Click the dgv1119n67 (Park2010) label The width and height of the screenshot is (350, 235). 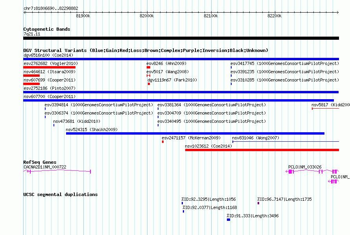pyautogui.click(x=172, y=80)
